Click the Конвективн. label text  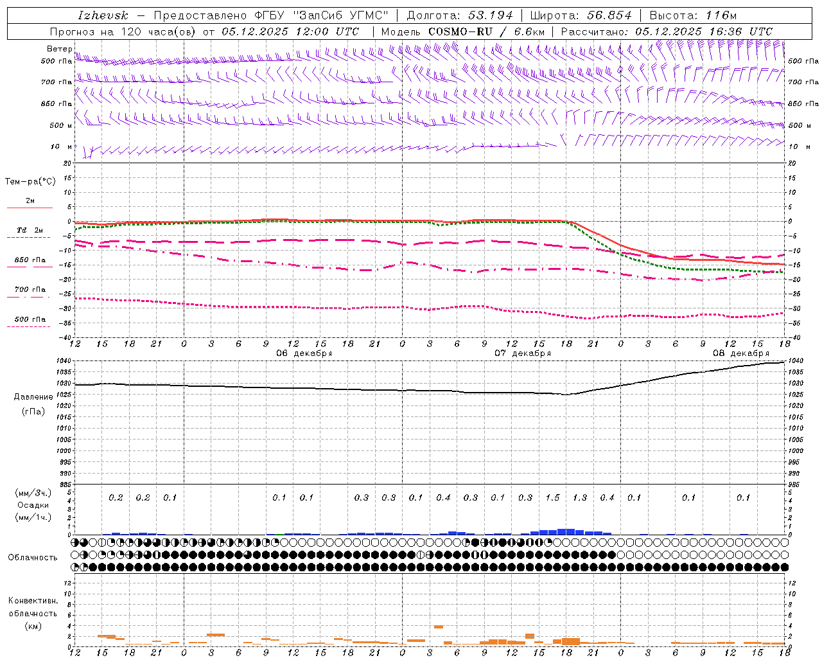[x=33, y=601]
